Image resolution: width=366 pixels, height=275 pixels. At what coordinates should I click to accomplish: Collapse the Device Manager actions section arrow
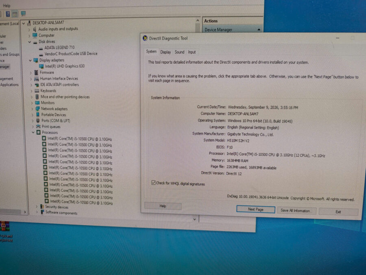(x=259, y=29)
